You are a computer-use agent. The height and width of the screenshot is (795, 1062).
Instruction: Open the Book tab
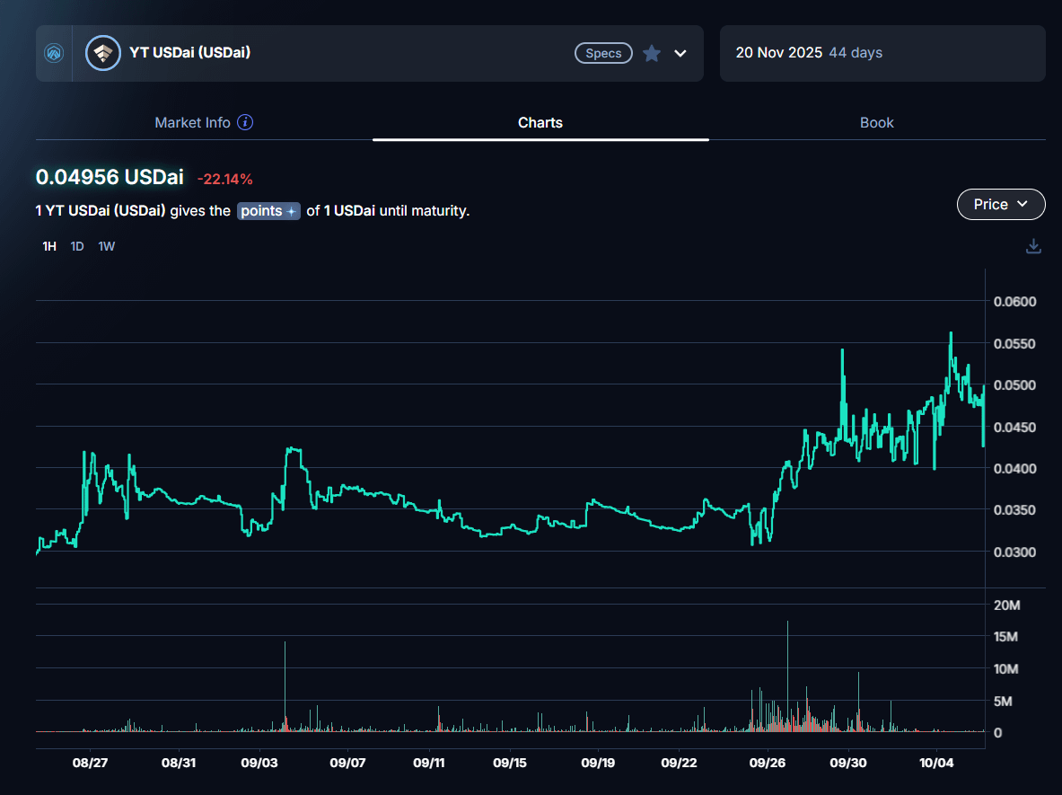(876, 123)
